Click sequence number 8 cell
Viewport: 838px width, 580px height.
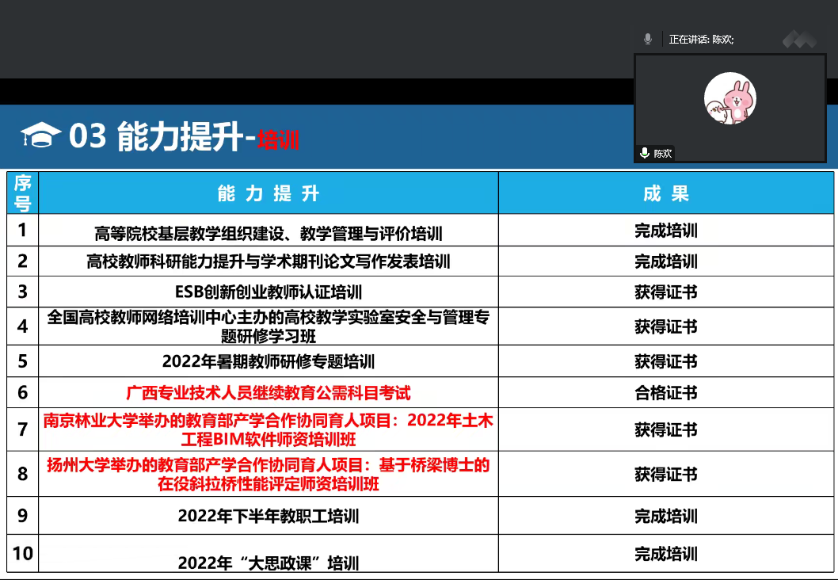22,474
